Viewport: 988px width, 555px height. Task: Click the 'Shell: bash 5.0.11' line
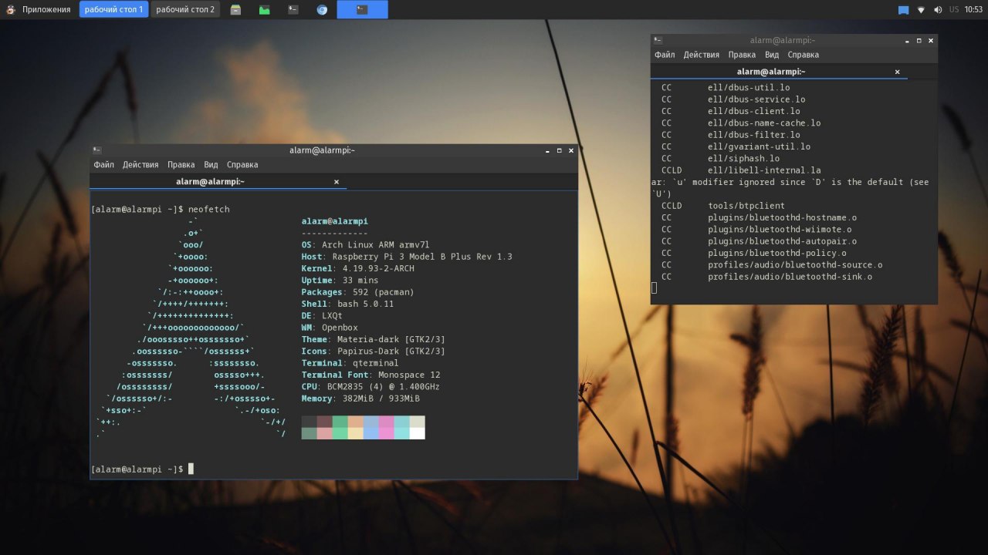tap(348, 304)
